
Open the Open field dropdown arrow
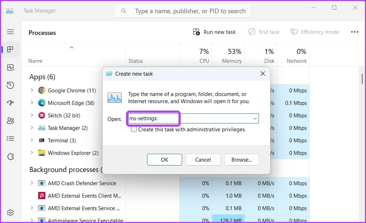[255, 118]
